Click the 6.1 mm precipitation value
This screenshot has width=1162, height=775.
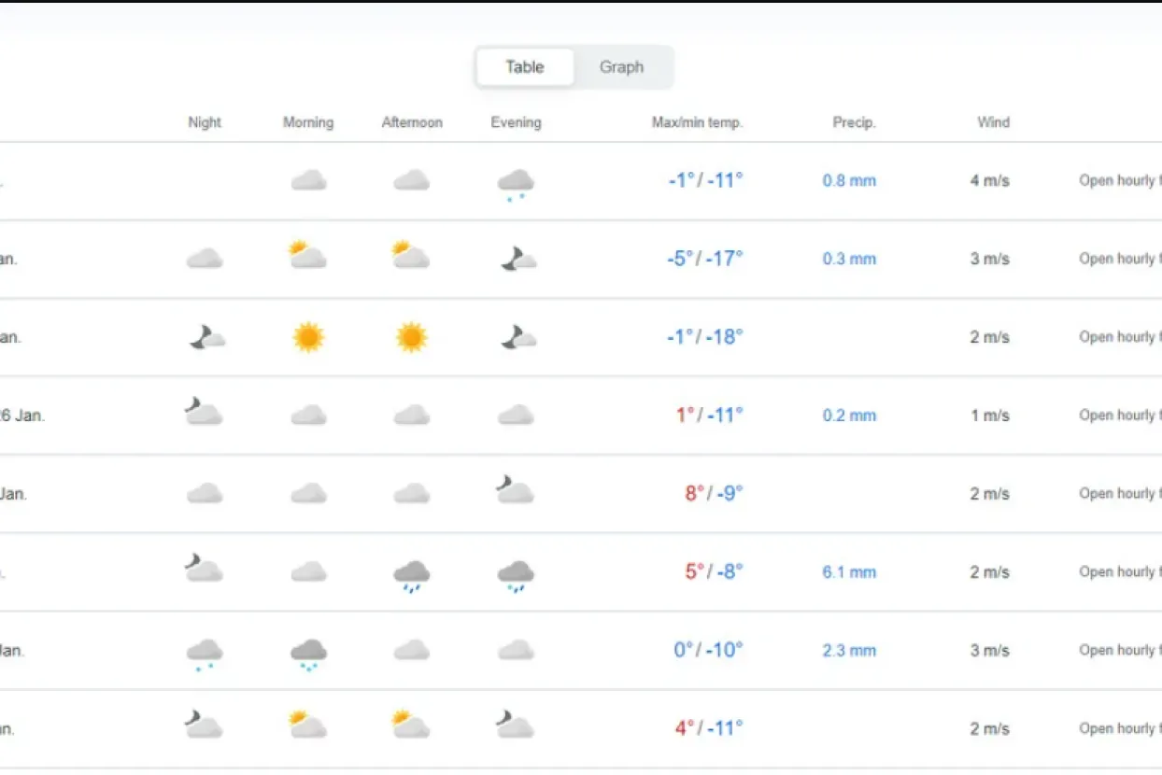click(849, 572)
